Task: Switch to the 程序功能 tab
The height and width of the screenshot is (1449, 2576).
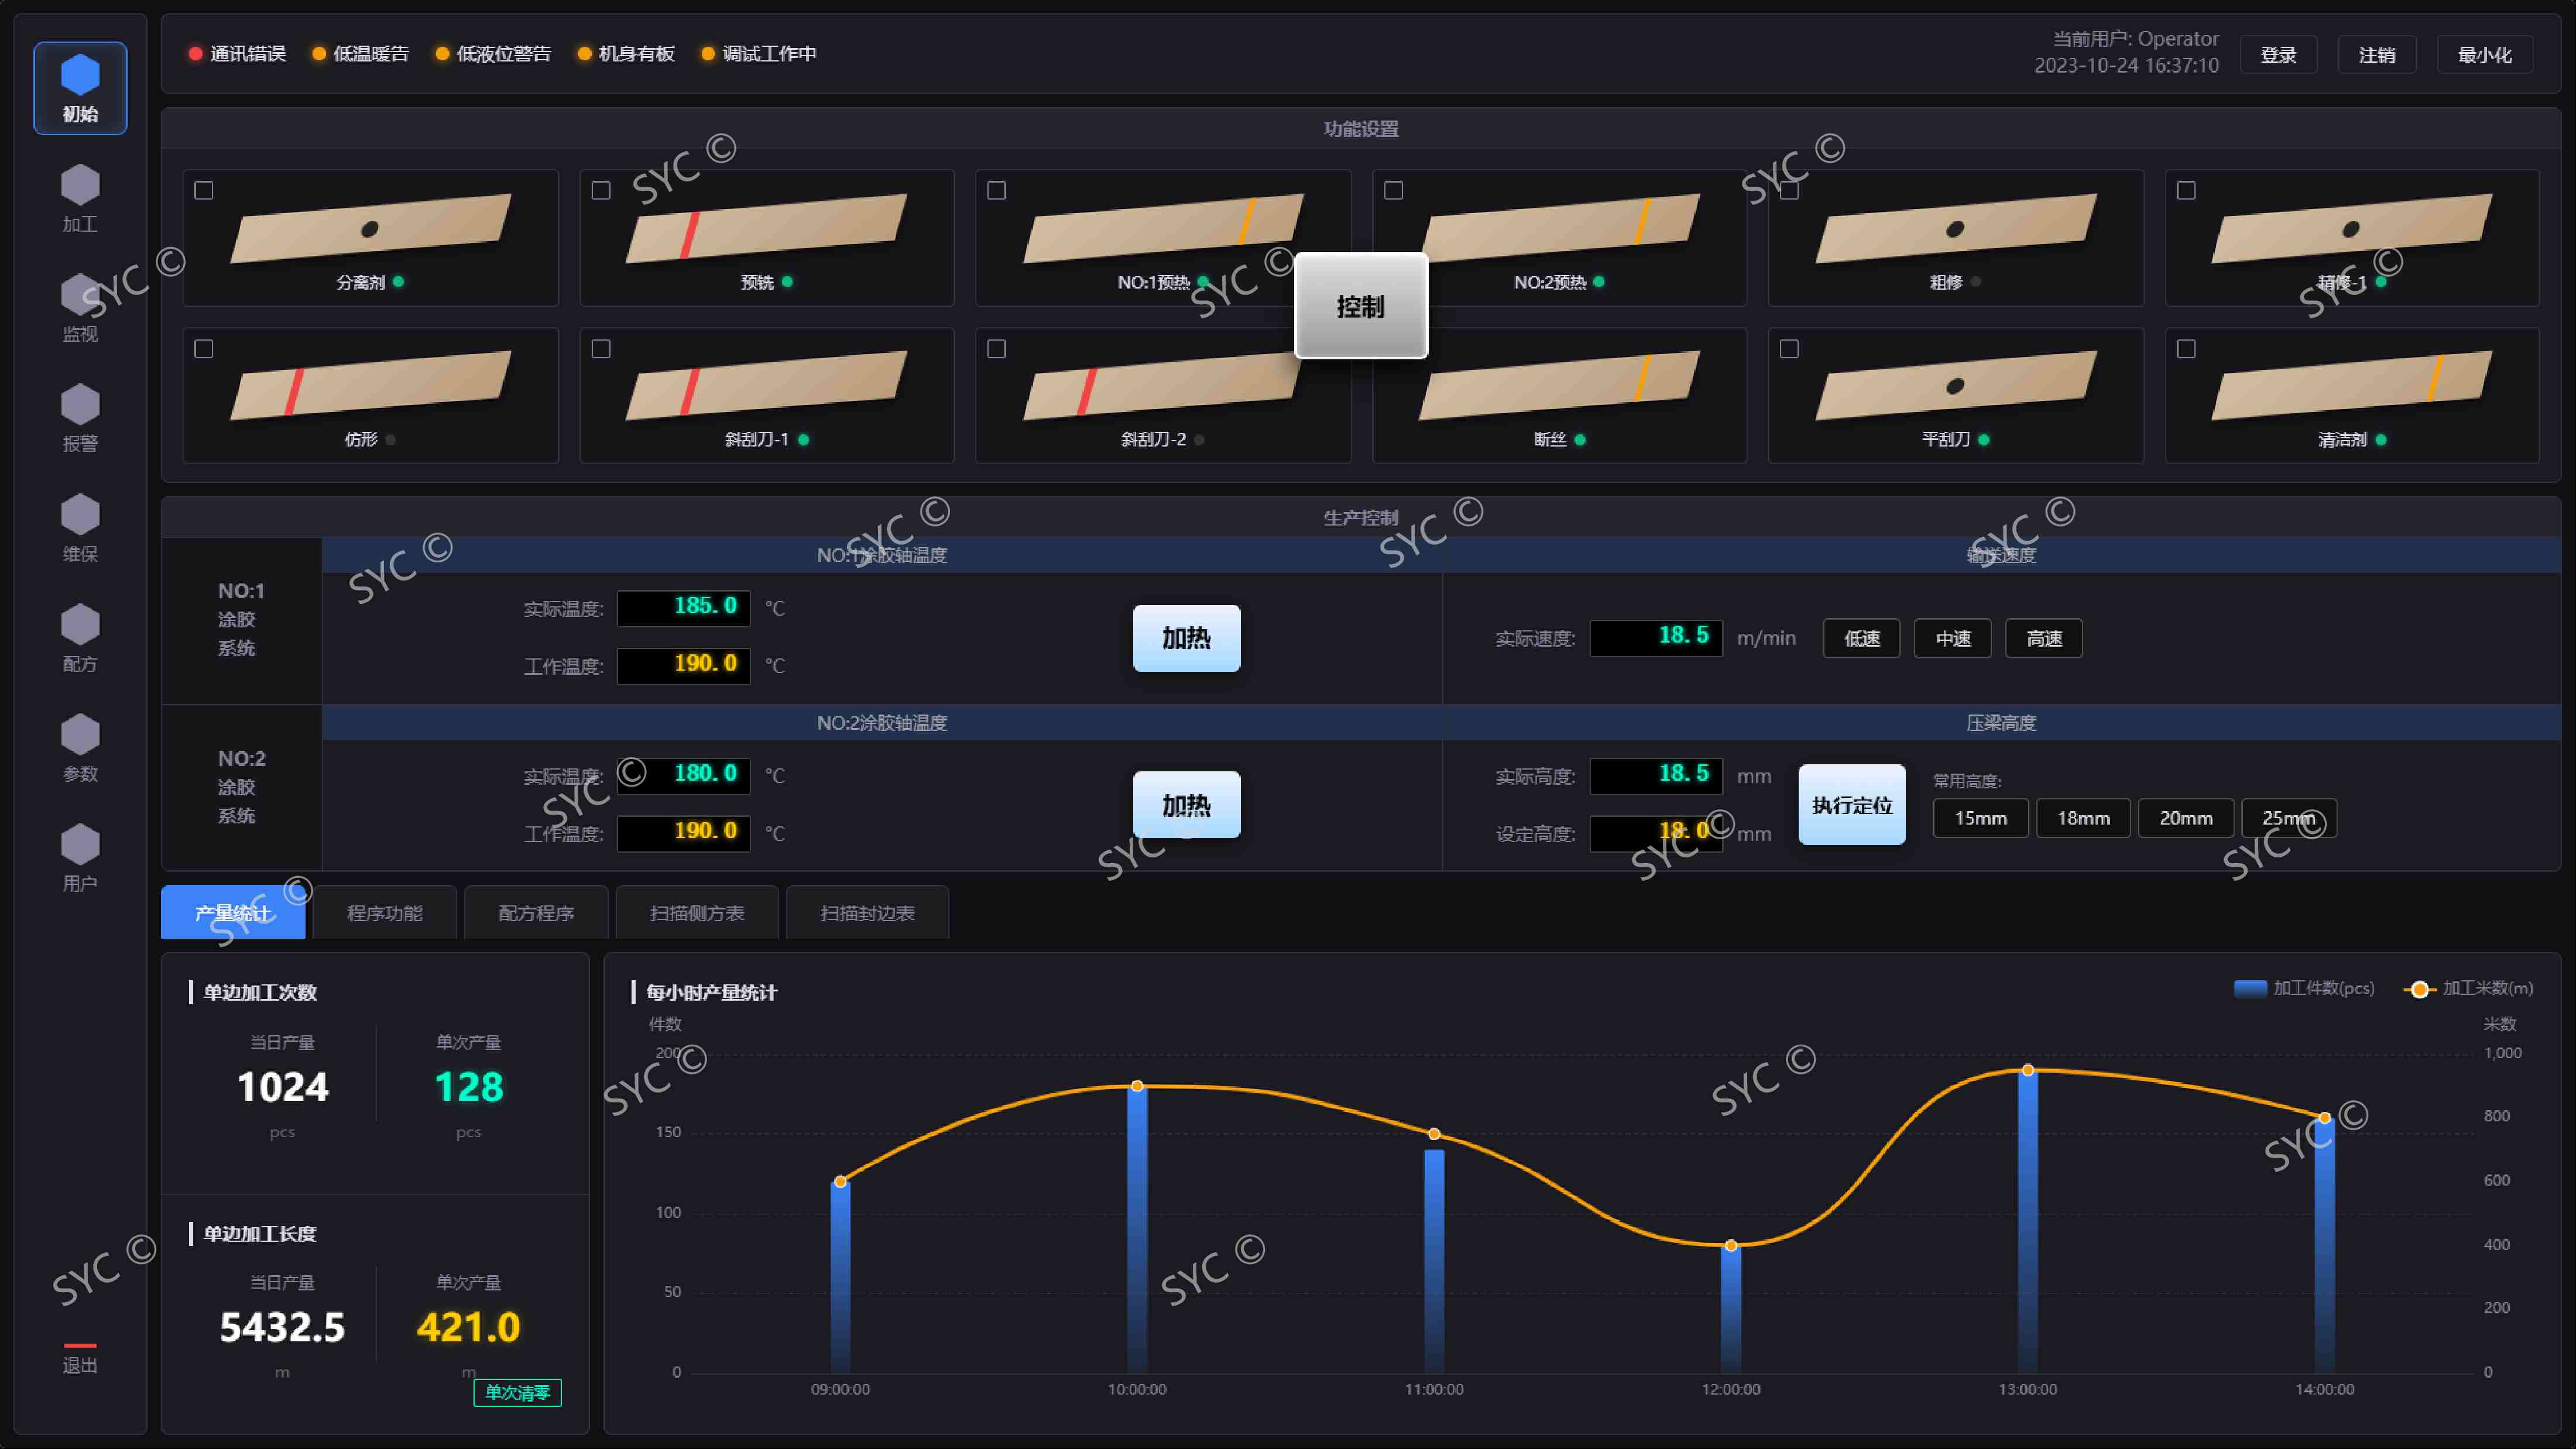Action: (385, 913)
